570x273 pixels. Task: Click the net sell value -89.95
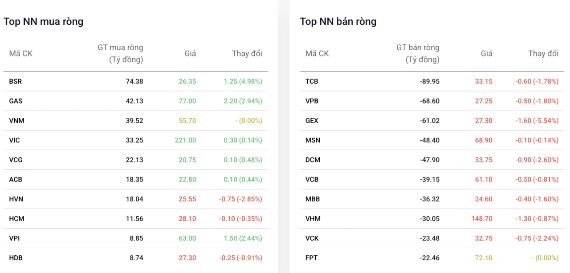tap(430, 82)
